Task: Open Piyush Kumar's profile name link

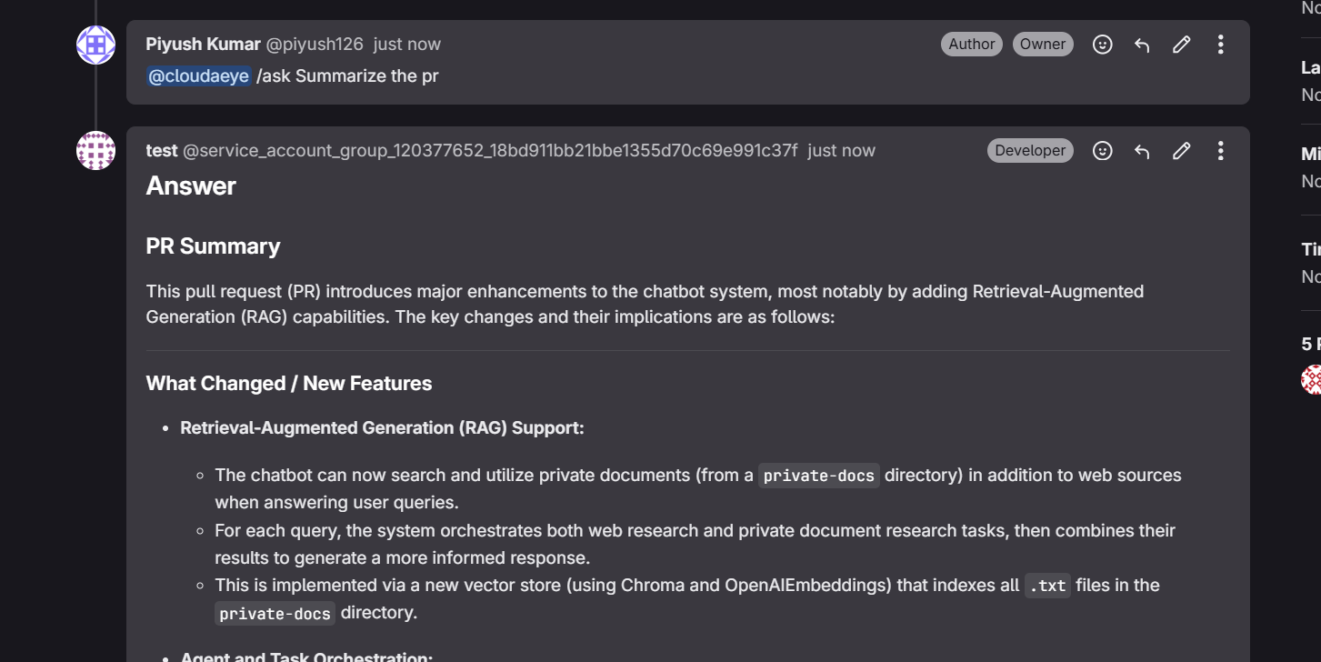Action: tap(203, 44)
